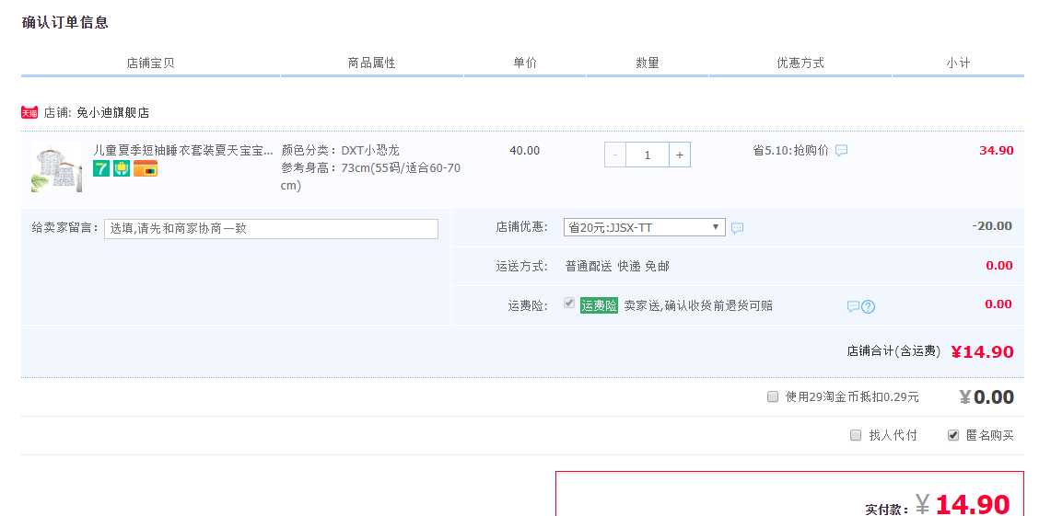Click the 优惠方式 column header
The height and width of the screenshot is (516, 1039).
[800, 63]
